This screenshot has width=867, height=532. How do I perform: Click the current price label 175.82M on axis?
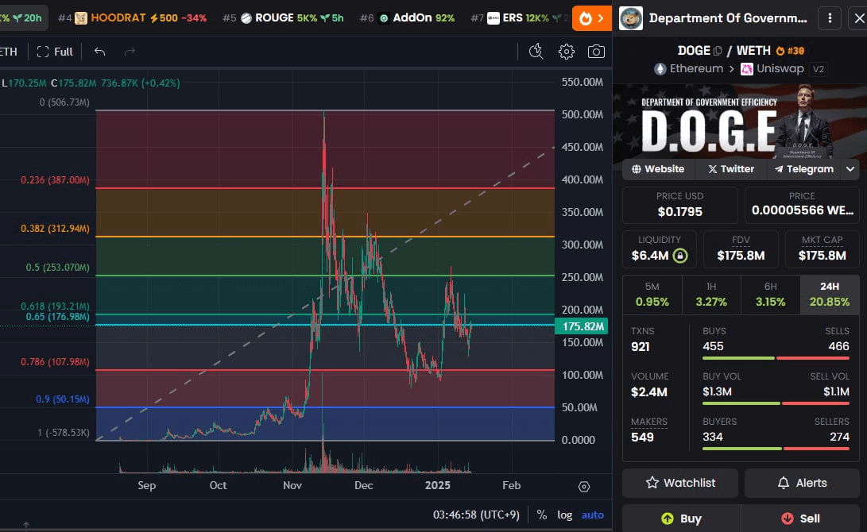click(581, 326)
